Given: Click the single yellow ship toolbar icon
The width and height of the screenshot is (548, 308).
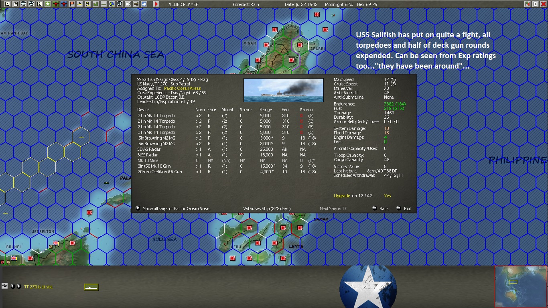Looking at the screenshot, I should tap(80, 4).
